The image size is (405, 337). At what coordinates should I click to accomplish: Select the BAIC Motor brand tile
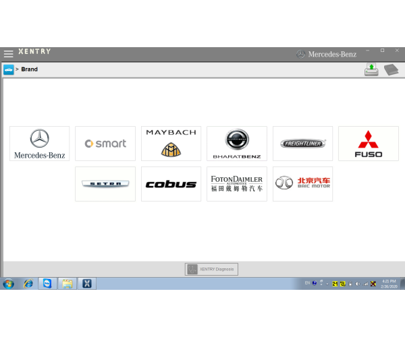click(x=302, y=184)
